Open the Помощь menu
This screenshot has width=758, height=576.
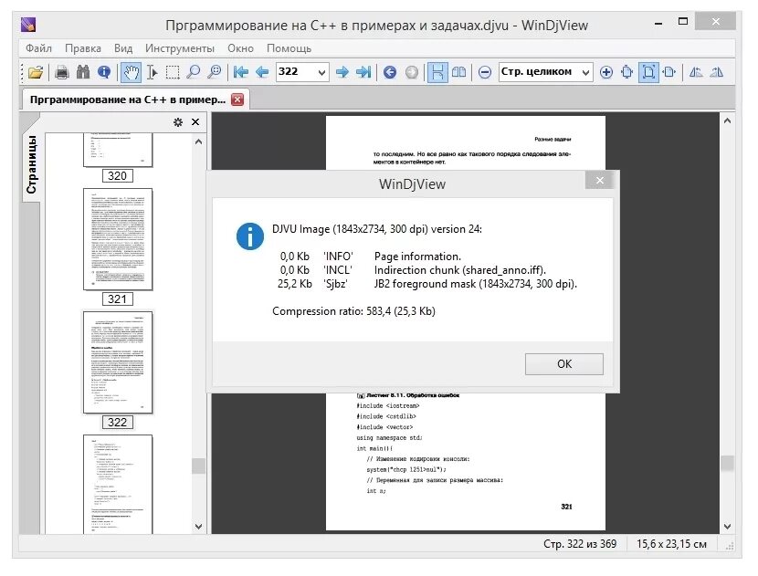[290, 48]
